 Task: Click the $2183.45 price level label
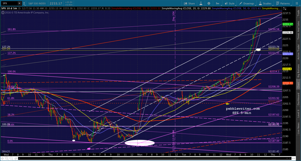coord(274,151)
